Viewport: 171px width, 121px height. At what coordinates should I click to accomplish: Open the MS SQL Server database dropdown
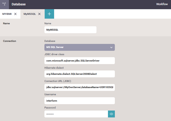(77, 47)
